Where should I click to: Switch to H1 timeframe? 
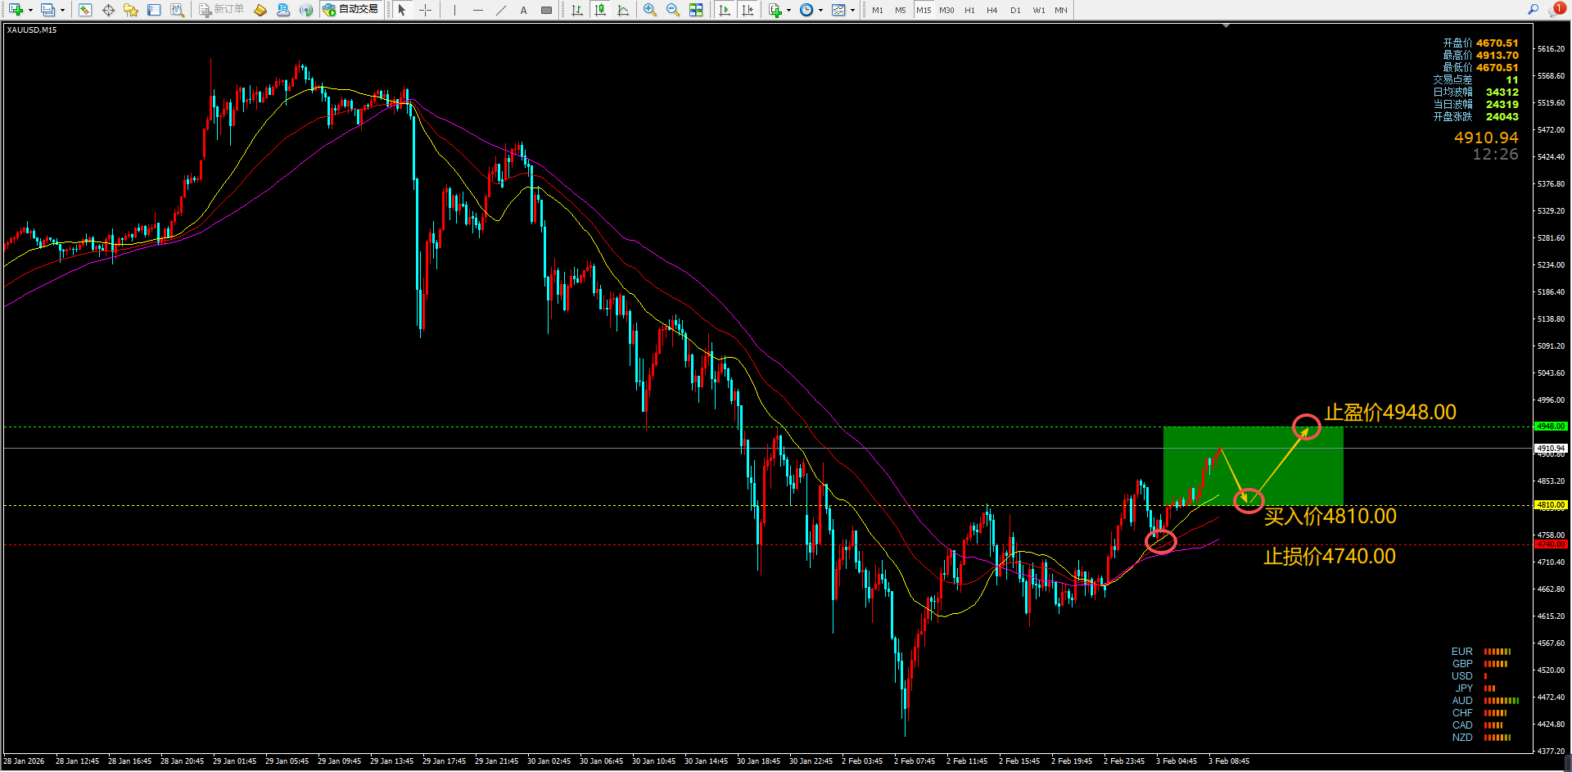(x=969, y=10)
